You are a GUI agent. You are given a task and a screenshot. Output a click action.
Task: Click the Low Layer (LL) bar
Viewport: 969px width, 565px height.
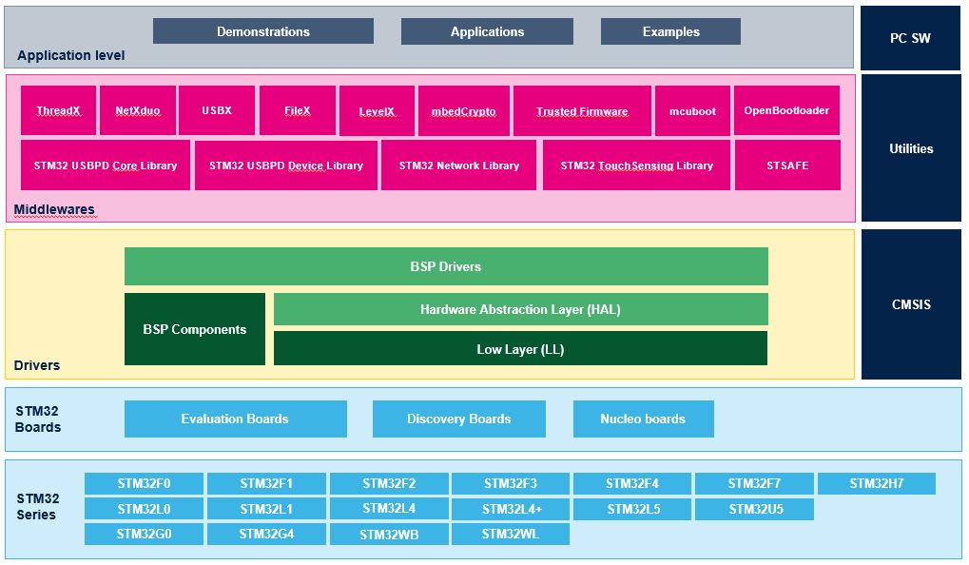click(x=520, y=349)
